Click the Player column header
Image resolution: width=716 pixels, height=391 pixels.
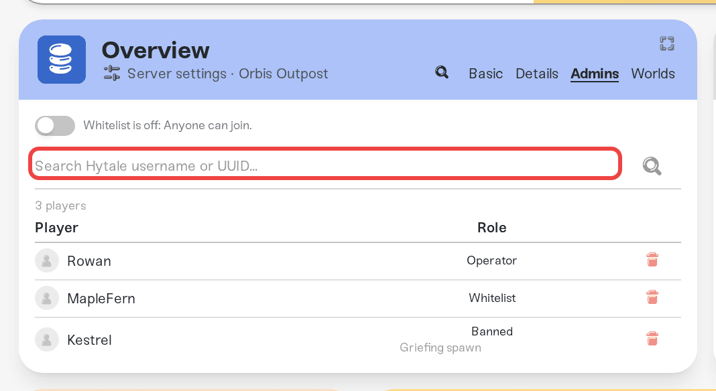pyautogui.click(x=56, y=227)
